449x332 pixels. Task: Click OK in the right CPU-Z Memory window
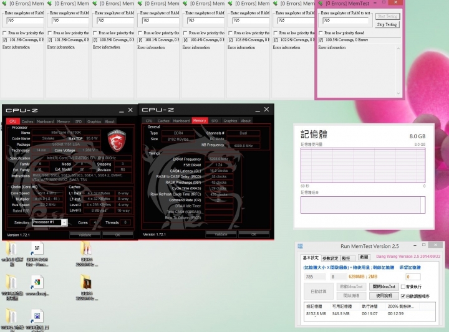[x=254, y=234]
